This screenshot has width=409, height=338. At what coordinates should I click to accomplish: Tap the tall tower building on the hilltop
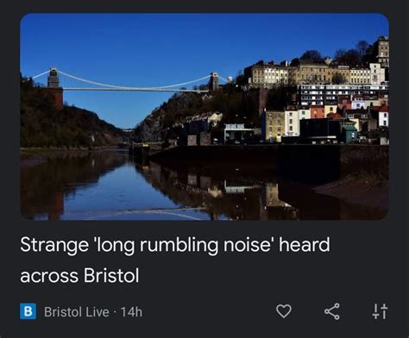383,52
